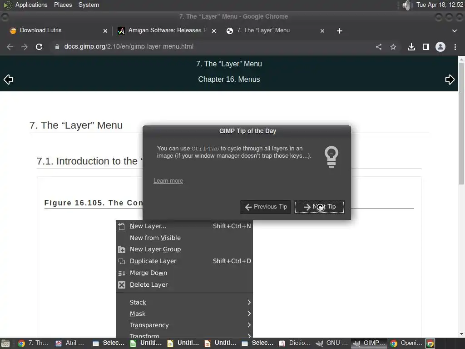Click the page's vertical scrollbar thumb
Viewport: 465px width, 349px height.
(461, 123)
